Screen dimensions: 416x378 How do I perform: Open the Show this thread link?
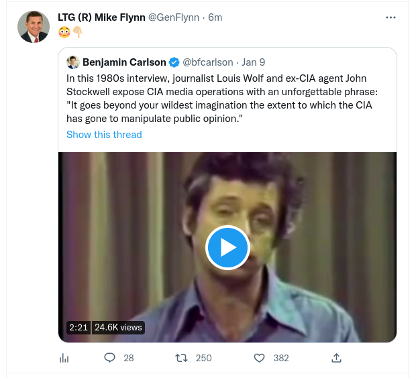[x=104, y=135]
